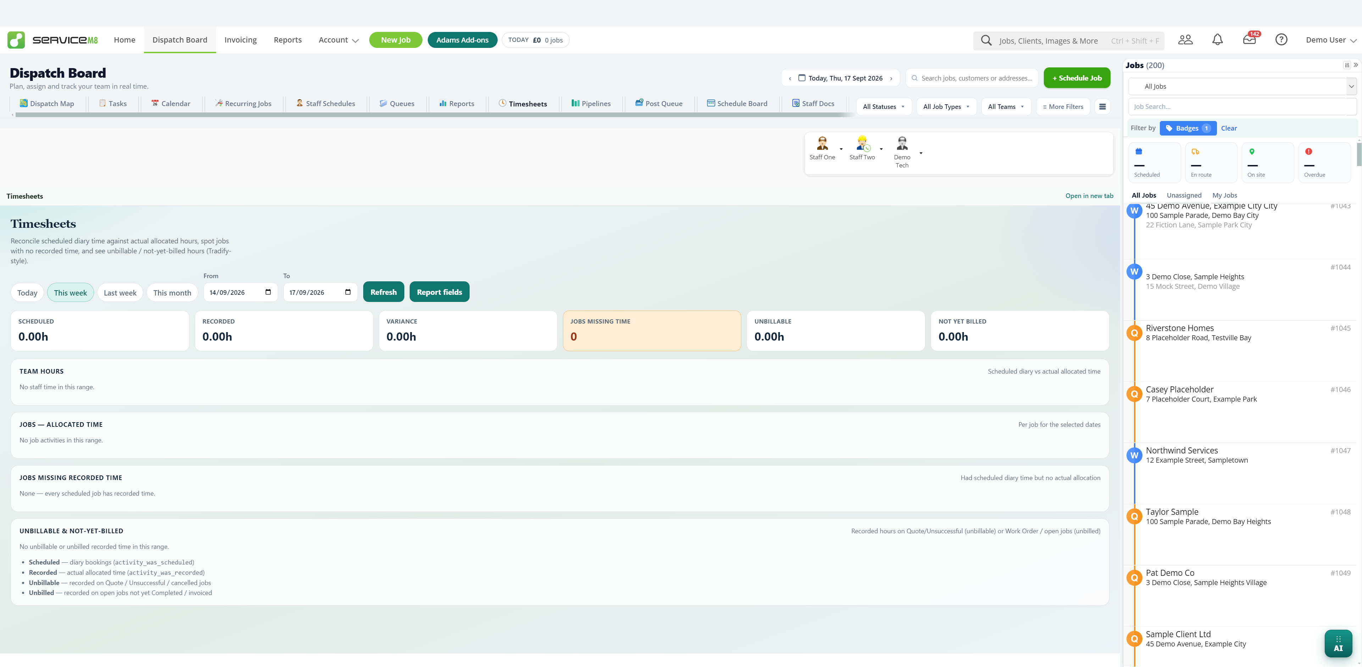Open the help question mark icon

point(1281,40)
